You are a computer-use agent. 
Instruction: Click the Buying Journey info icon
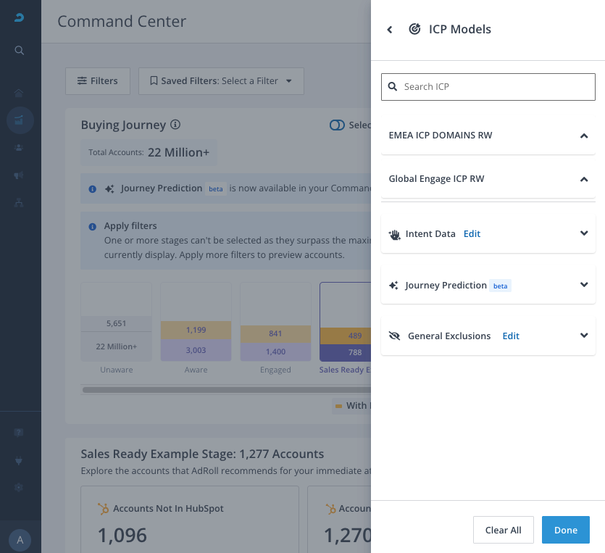point(175,125)
